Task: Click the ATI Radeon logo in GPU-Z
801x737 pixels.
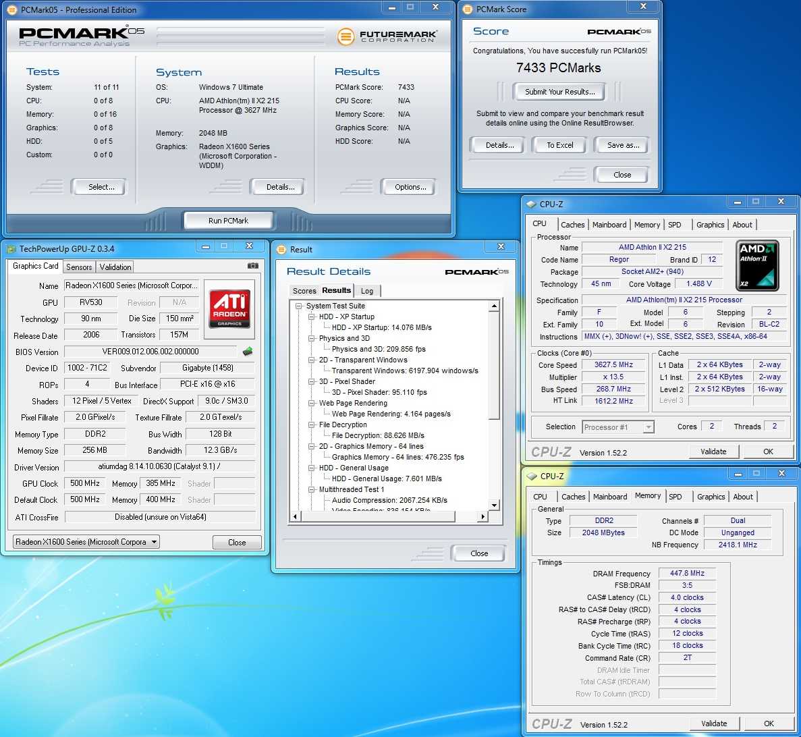Action: click(229, 309)
